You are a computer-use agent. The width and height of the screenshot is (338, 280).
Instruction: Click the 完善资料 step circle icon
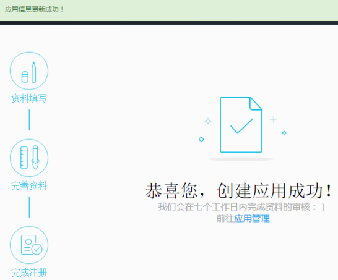tap(29, 158)
